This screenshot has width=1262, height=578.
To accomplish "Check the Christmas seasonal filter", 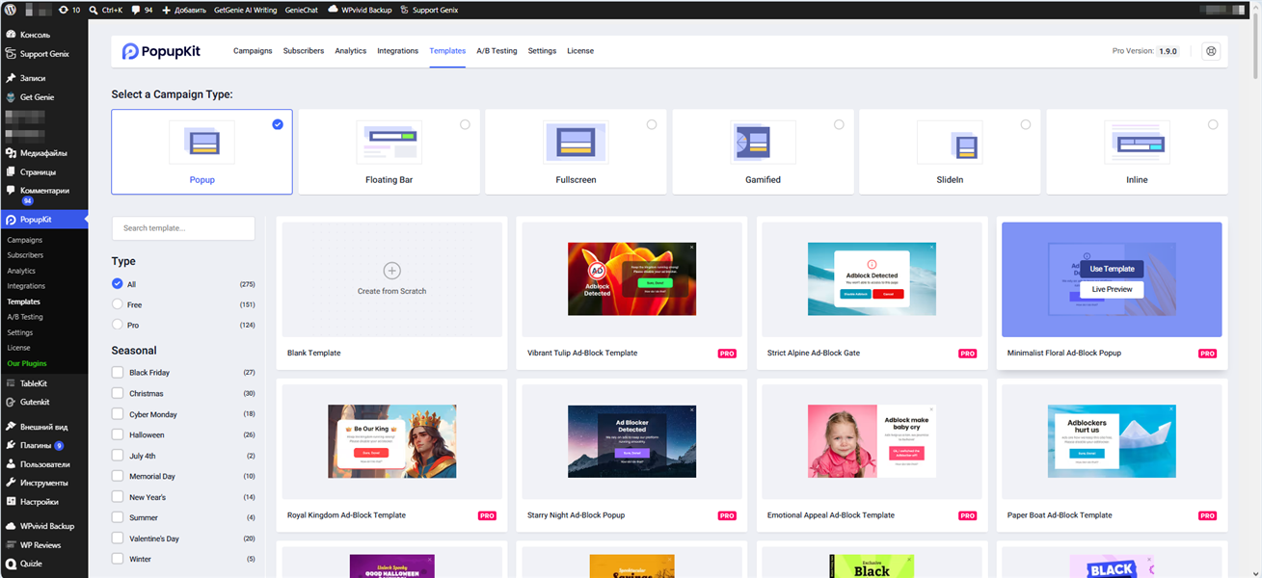I will pos(118,393).
